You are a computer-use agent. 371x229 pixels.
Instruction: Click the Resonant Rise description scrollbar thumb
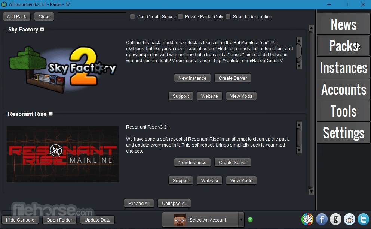[299, 138]
